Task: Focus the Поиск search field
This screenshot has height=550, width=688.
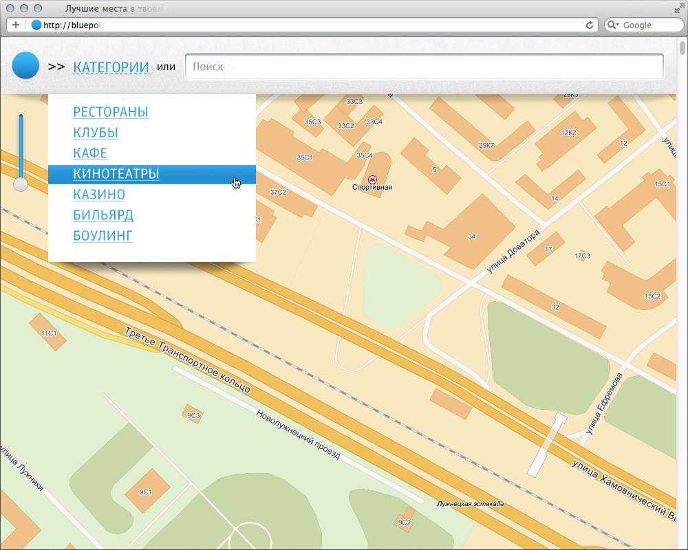Action: [x=424, y=67]
